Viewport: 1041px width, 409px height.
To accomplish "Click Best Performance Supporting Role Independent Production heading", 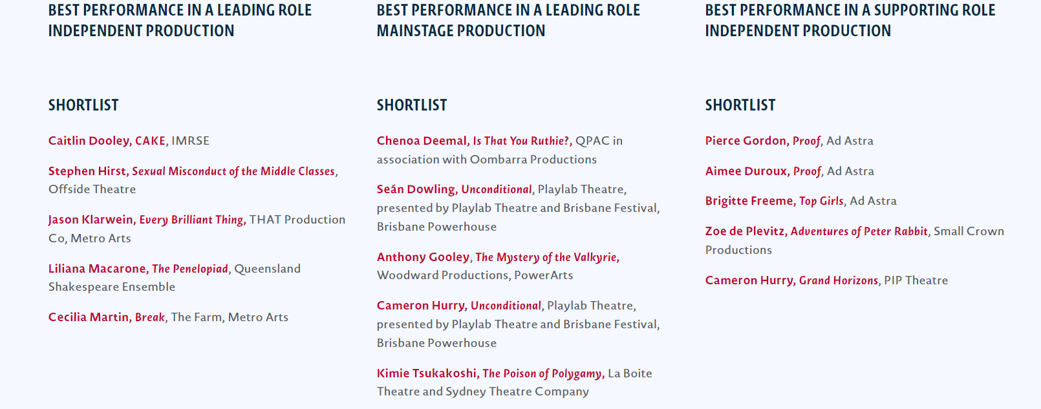I will click(850, 20).
